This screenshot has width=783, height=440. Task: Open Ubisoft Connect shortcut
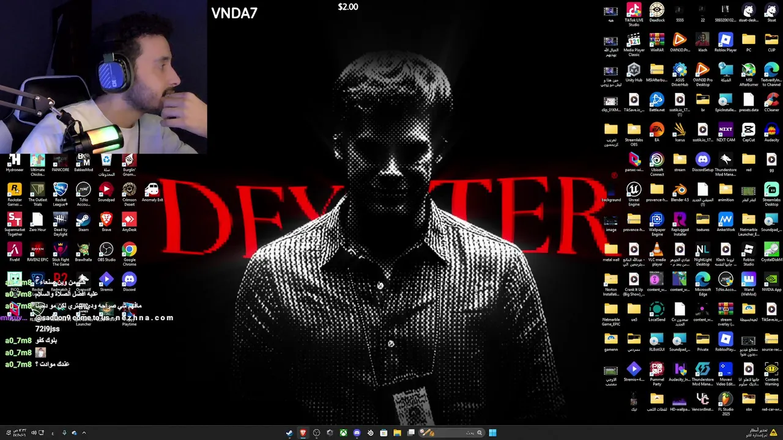coord(657,164)
